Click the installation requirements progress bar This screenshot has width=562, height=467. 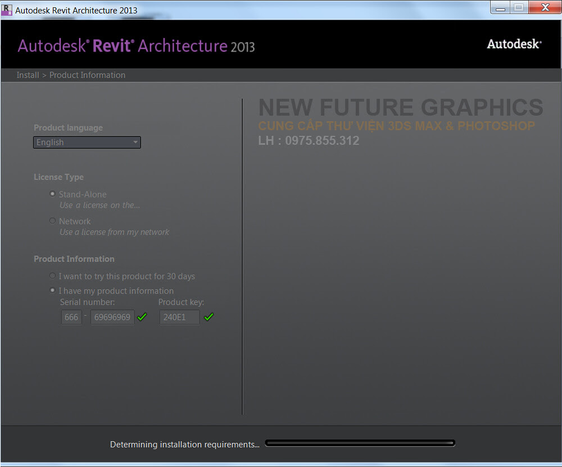coord(360,443)
